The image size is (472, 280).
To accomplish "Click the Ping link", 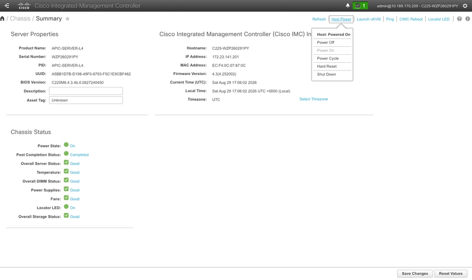I will pos(390,19).
